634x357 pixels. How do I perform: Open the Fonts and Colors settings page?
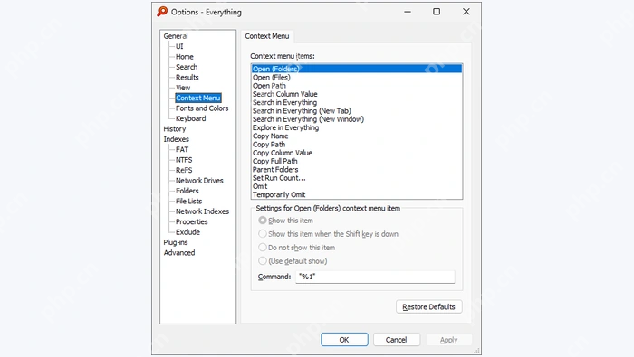coord(202,108)
